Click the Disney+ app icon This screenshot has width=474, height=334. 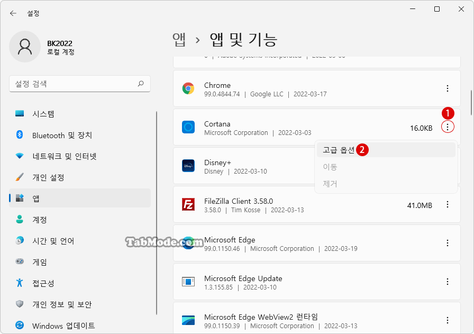pyautogui.click(x=188, y=166)
